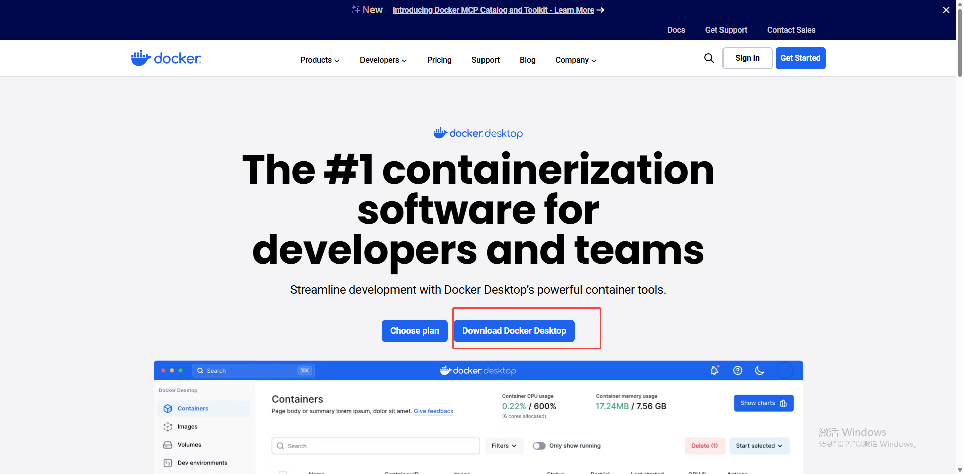The width and height of the screenshot is (964, 474).
Task: Switch to dark mode with the moon icon
Action: (x=759, y=370)
